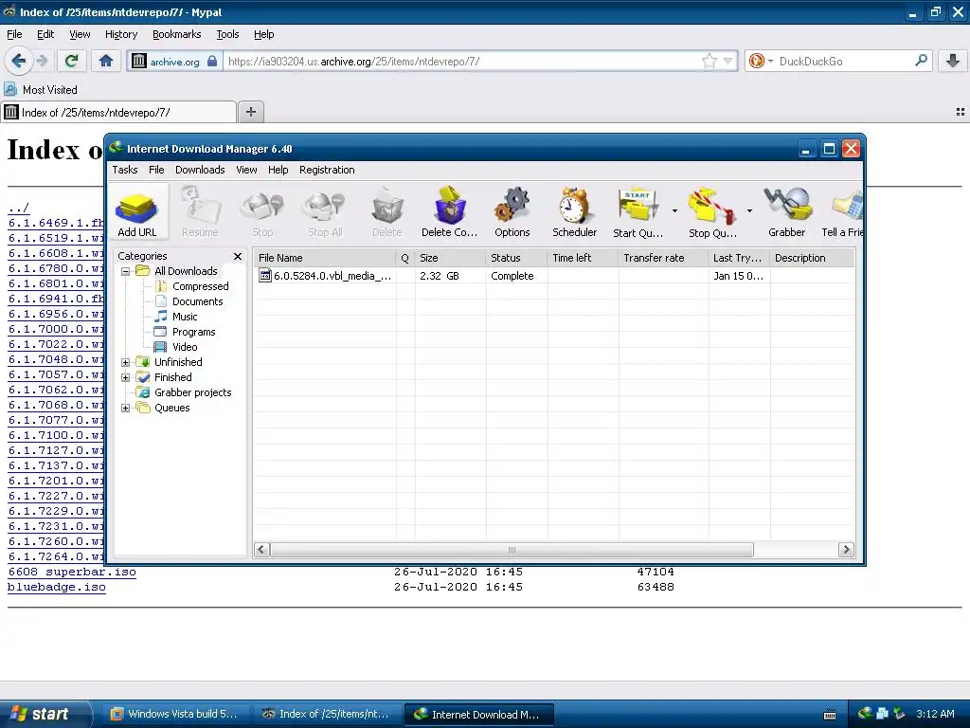Click the horizontal scrollbar thumb in IDM list
Viewport: 970px width, 728px height.
pyautogui.click(x=512, y=550)
